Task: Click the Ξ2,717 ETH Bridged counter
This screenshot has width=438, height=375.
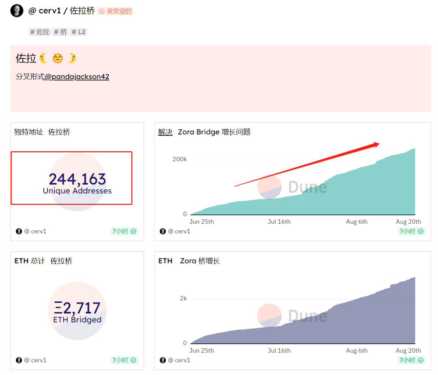Action: click(77, 312)
